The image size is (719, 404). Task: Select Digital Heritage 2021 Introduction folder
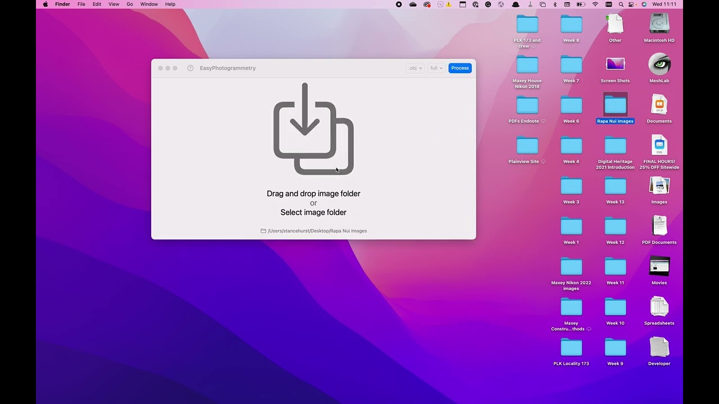[615, 145]
